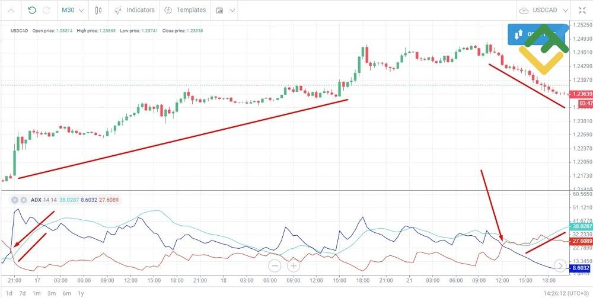This screenshot has height=298, width=593.
Task: Open the Indicators menu
Action: (x=134, y=10)
